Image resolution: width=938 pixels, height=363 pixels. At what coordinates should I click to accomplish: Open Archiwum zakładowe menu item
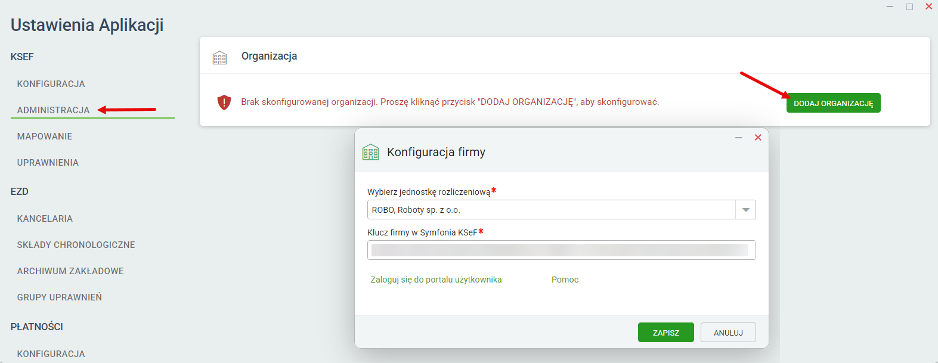click(x=70, y=271)
